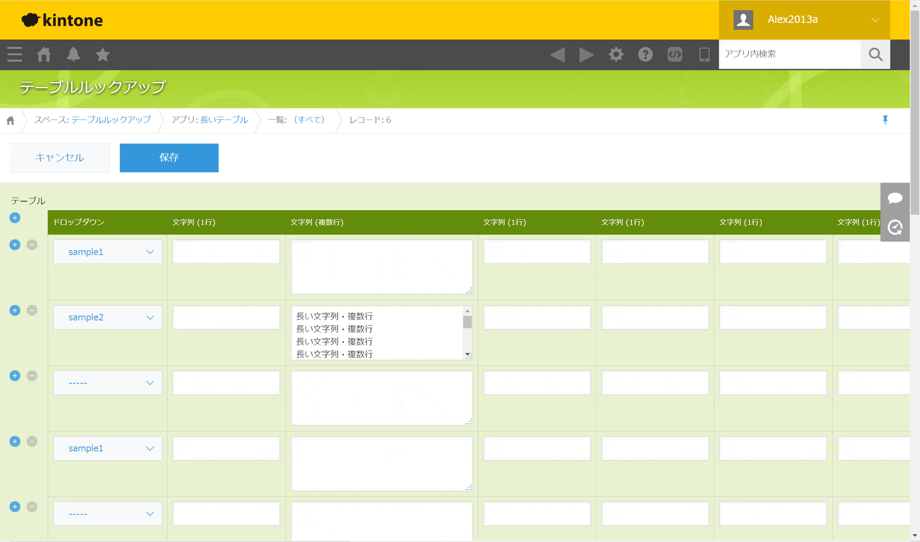Remove the first sample1 table row
The width and height of the screenshot is (920, 542).
(32, 244)
